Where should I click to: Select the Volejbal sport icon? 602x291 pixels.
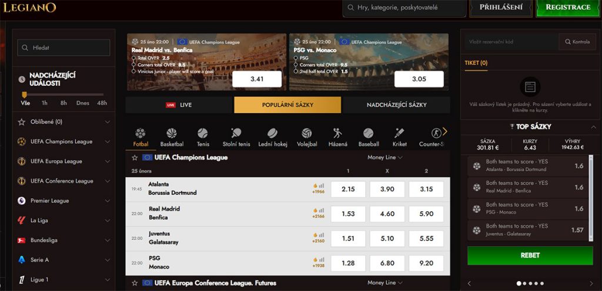pos(307,133)
